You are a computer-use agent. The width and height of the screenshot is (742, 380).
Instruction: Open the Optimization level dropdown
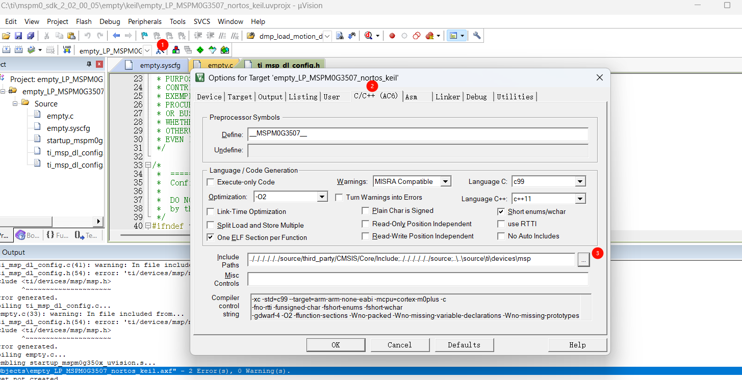(322, 197)
